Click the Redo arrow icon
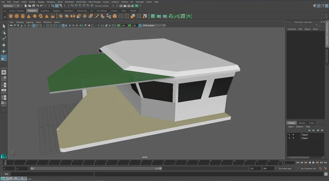 41,6
